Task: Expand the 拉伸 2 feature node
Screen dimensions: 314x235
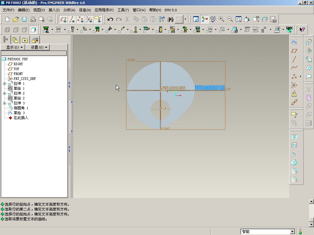Action: (x=4, y=93)
